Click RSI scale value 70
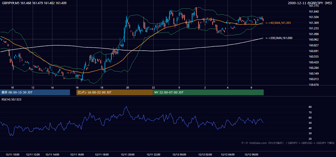 click(310, 113)
